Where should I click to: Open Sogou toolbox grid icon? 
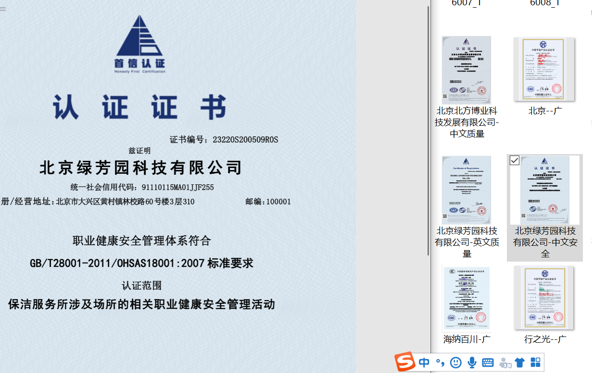pos(535,362)
